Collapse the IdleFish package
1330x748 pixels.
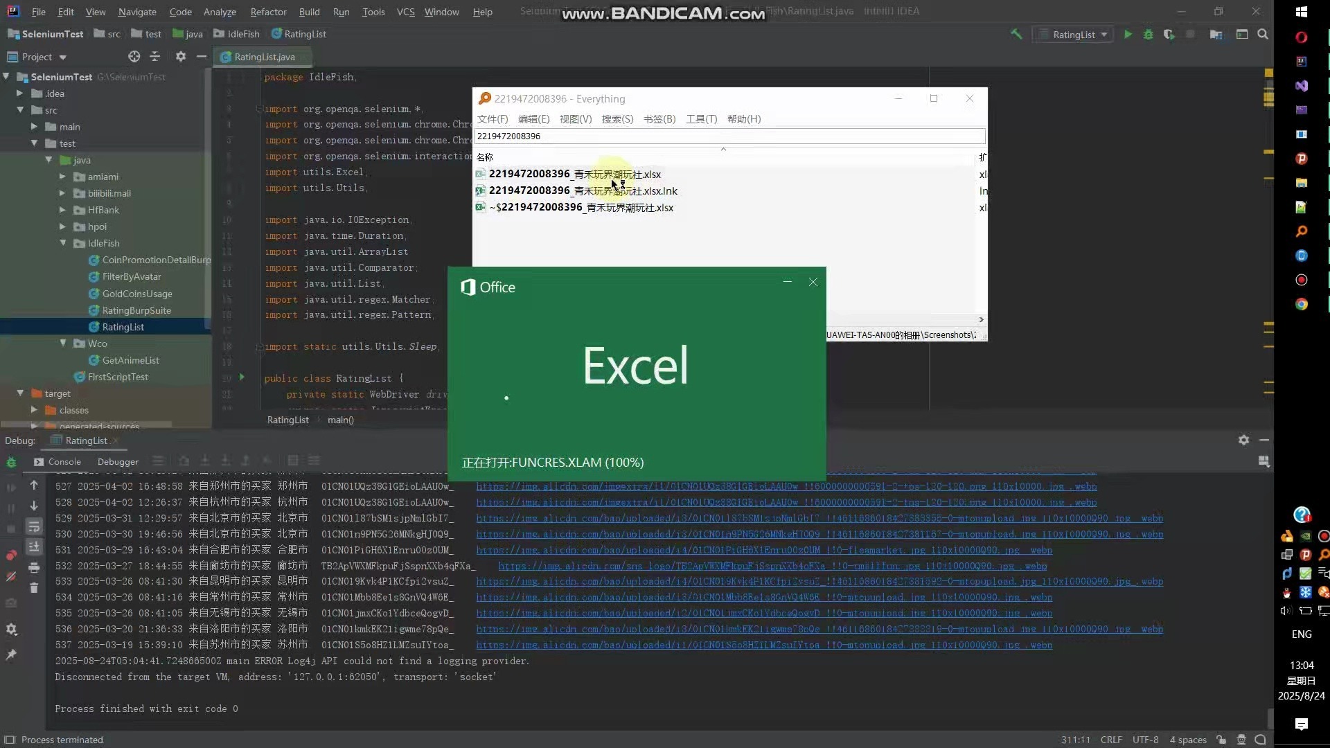(x=63, y=243)
